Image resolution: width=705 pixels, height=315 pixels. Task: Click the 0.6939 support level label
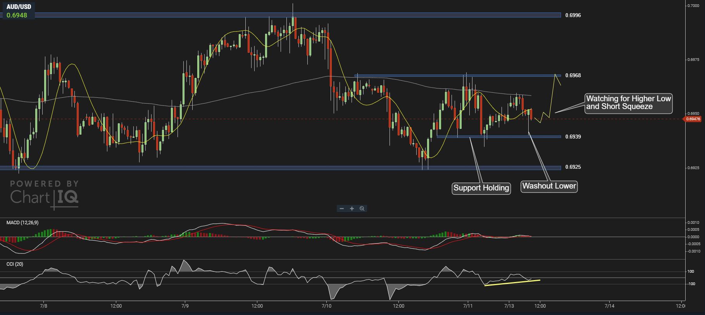pyautogui.click(x=573, y=137)
